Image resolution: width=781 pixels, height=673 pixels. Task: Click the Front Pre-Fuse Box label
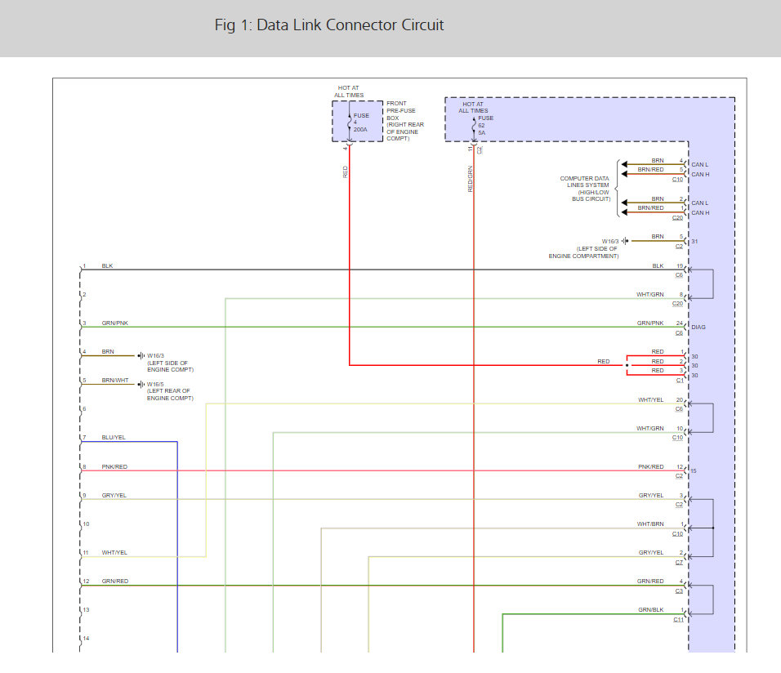point(405,121)
